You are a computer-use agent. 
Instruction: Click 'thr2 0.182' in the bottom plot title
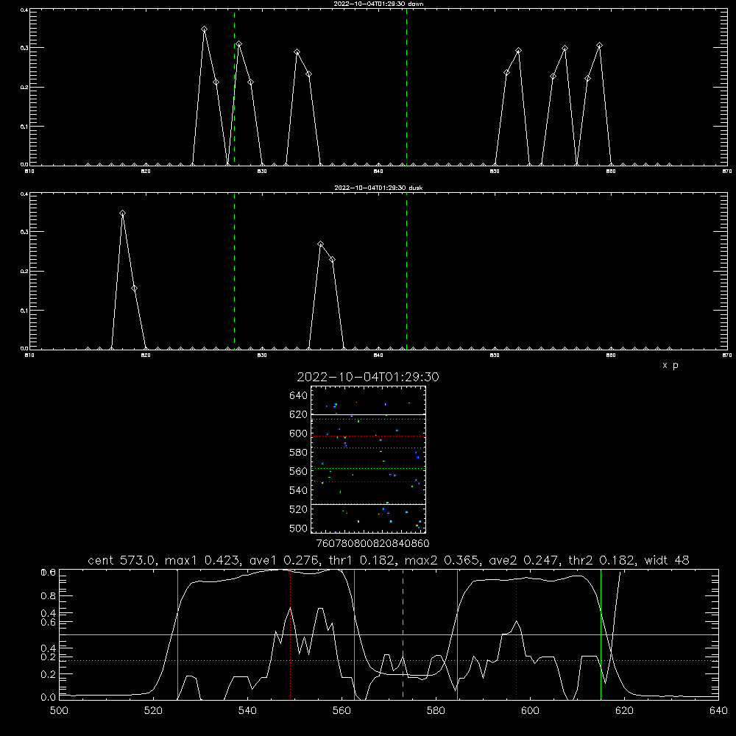[x=601, y=560]
